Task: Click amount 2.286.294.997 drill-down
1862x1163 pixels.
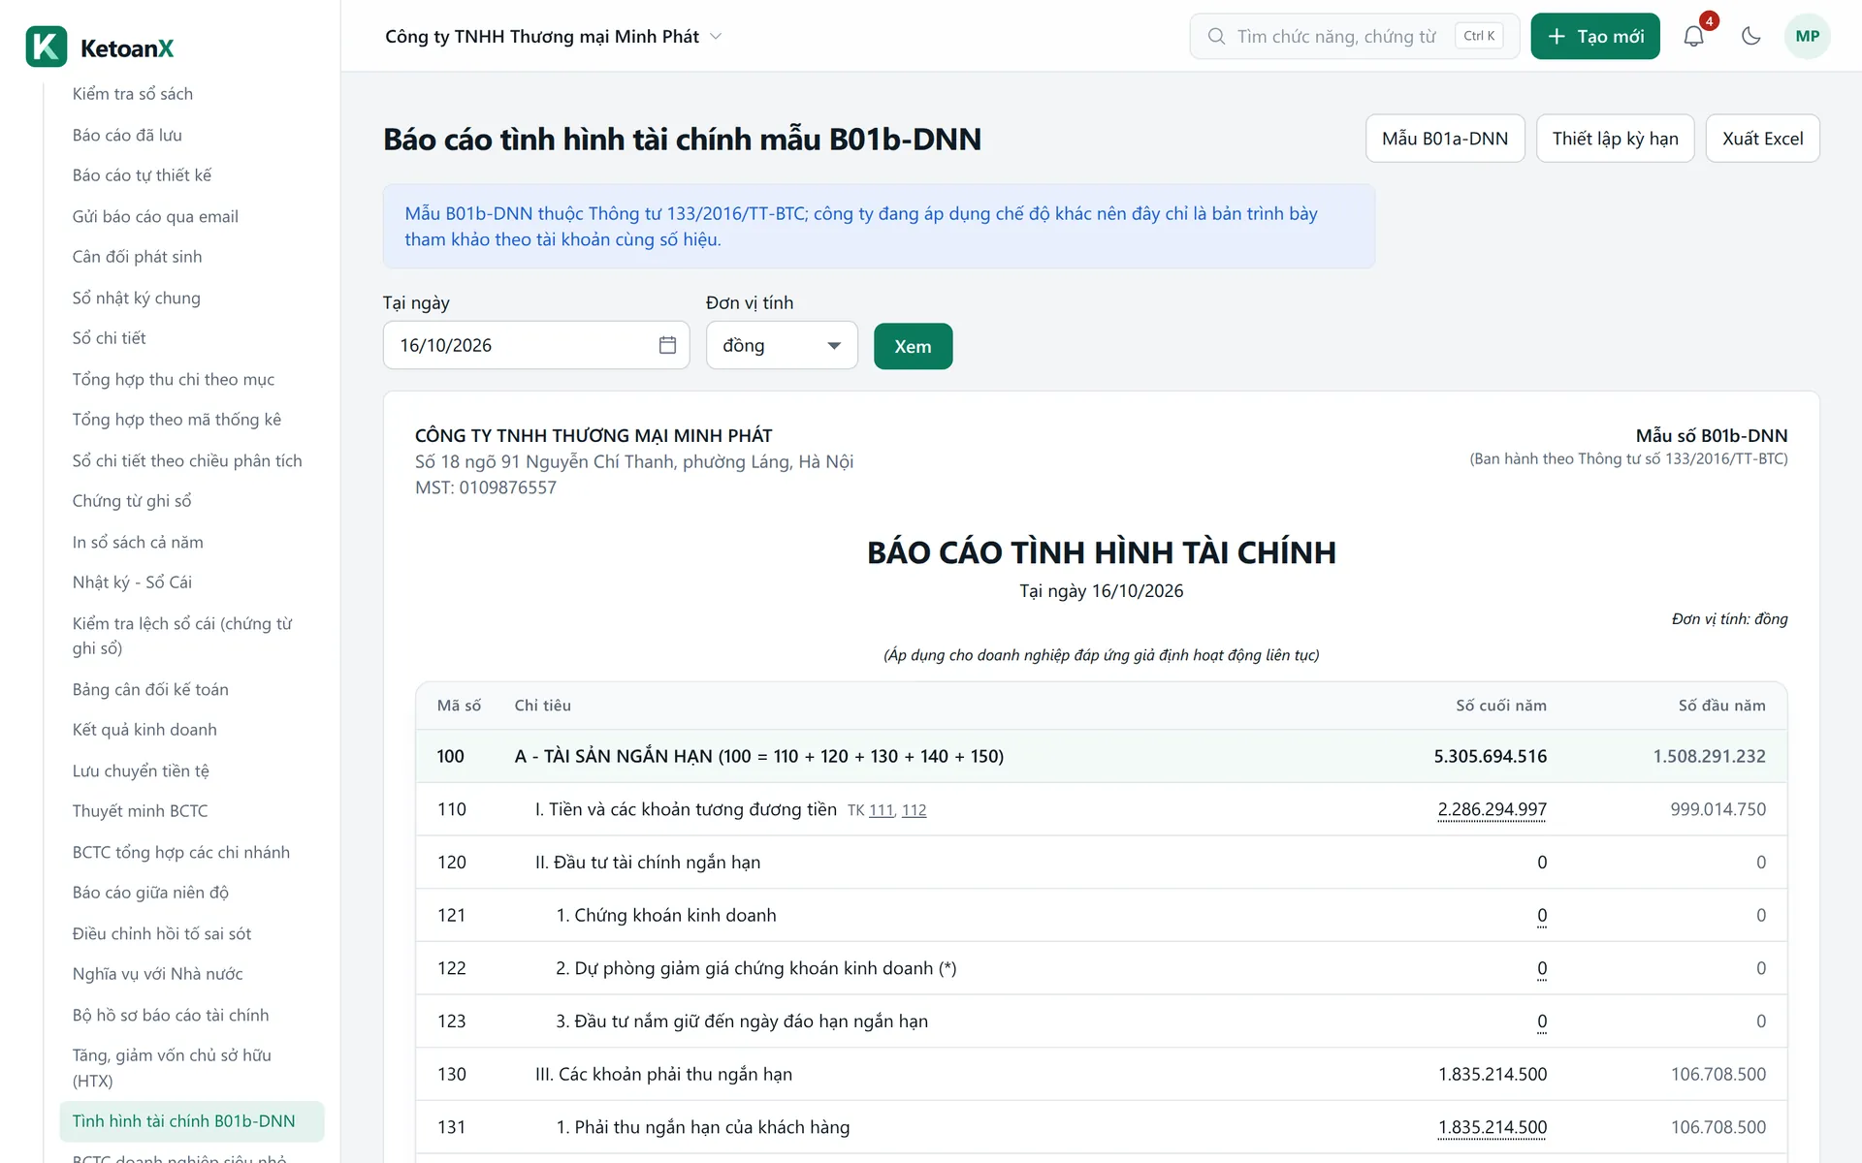Action: click(1492, 809)
